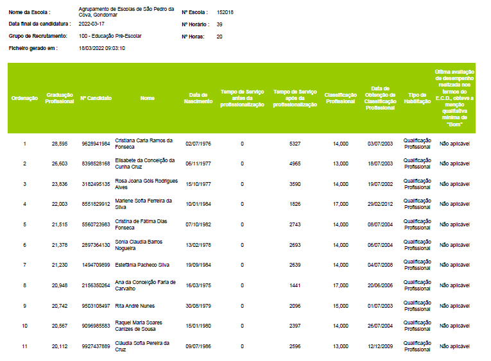Click the name Sónia Cláudia Barros Nogueira
The image size is (491, 361).
pos(139,245)
